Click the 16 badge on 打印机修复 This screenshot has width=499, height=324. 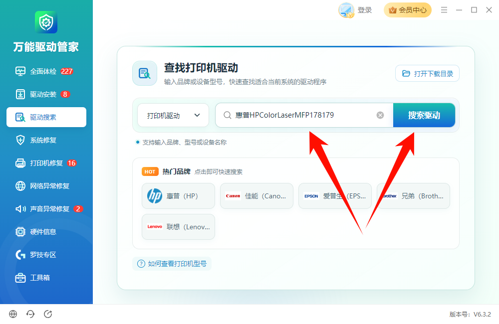(x=71, y=163)
